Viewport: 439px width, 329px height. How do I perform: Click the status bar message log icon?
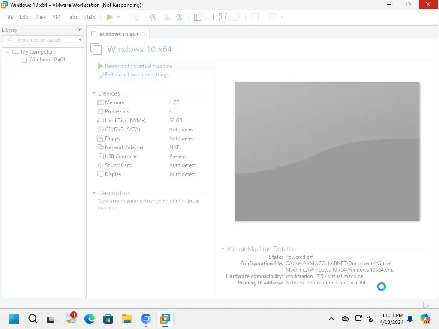tap(426, 305)
